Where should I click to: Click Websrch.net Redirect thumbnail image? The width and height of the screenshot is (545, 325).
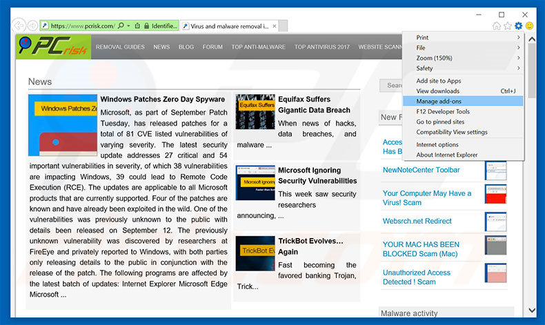coord(495,221)
